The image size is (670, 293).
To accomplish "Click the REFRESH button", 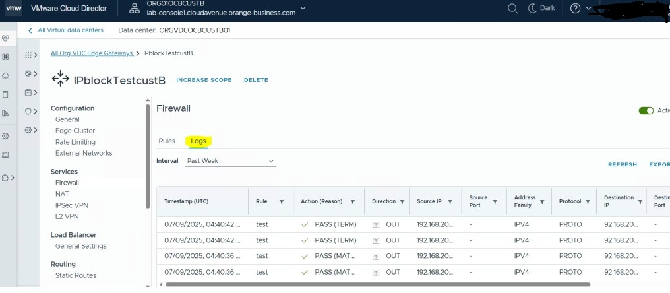I will click(x=622, y=165).
